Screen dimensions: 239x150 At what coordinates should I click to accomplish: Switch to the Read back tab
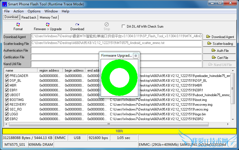tap(29, 17)
